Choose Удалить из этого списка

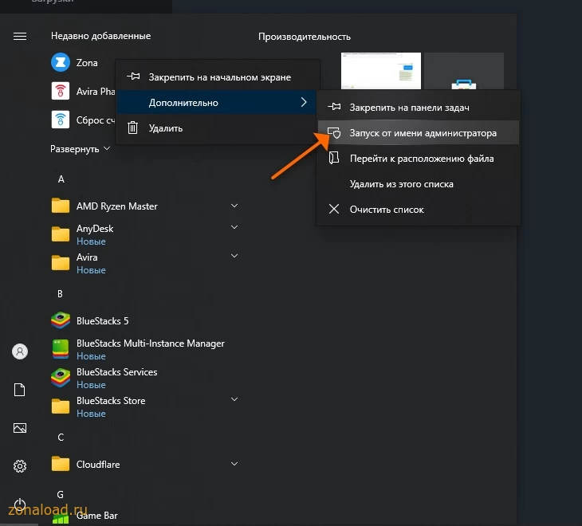(x=419, y=183)
